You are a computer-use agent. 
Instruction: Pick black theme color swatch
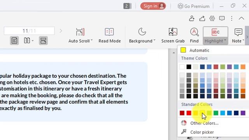tap(189, 67)
